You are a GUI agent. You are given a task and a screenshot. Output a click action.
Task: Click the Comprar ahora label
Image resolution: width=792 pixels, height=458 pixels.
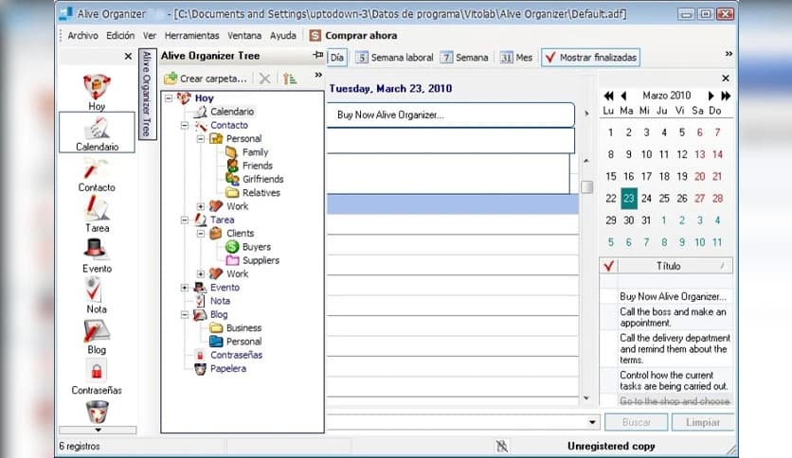[361, 35]
